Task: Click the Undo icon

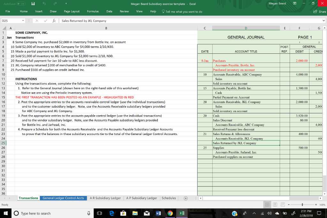Action: pyautogui.click(x=45, y=4)
